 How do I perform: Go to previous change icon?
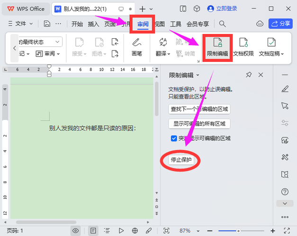point(115,42)
